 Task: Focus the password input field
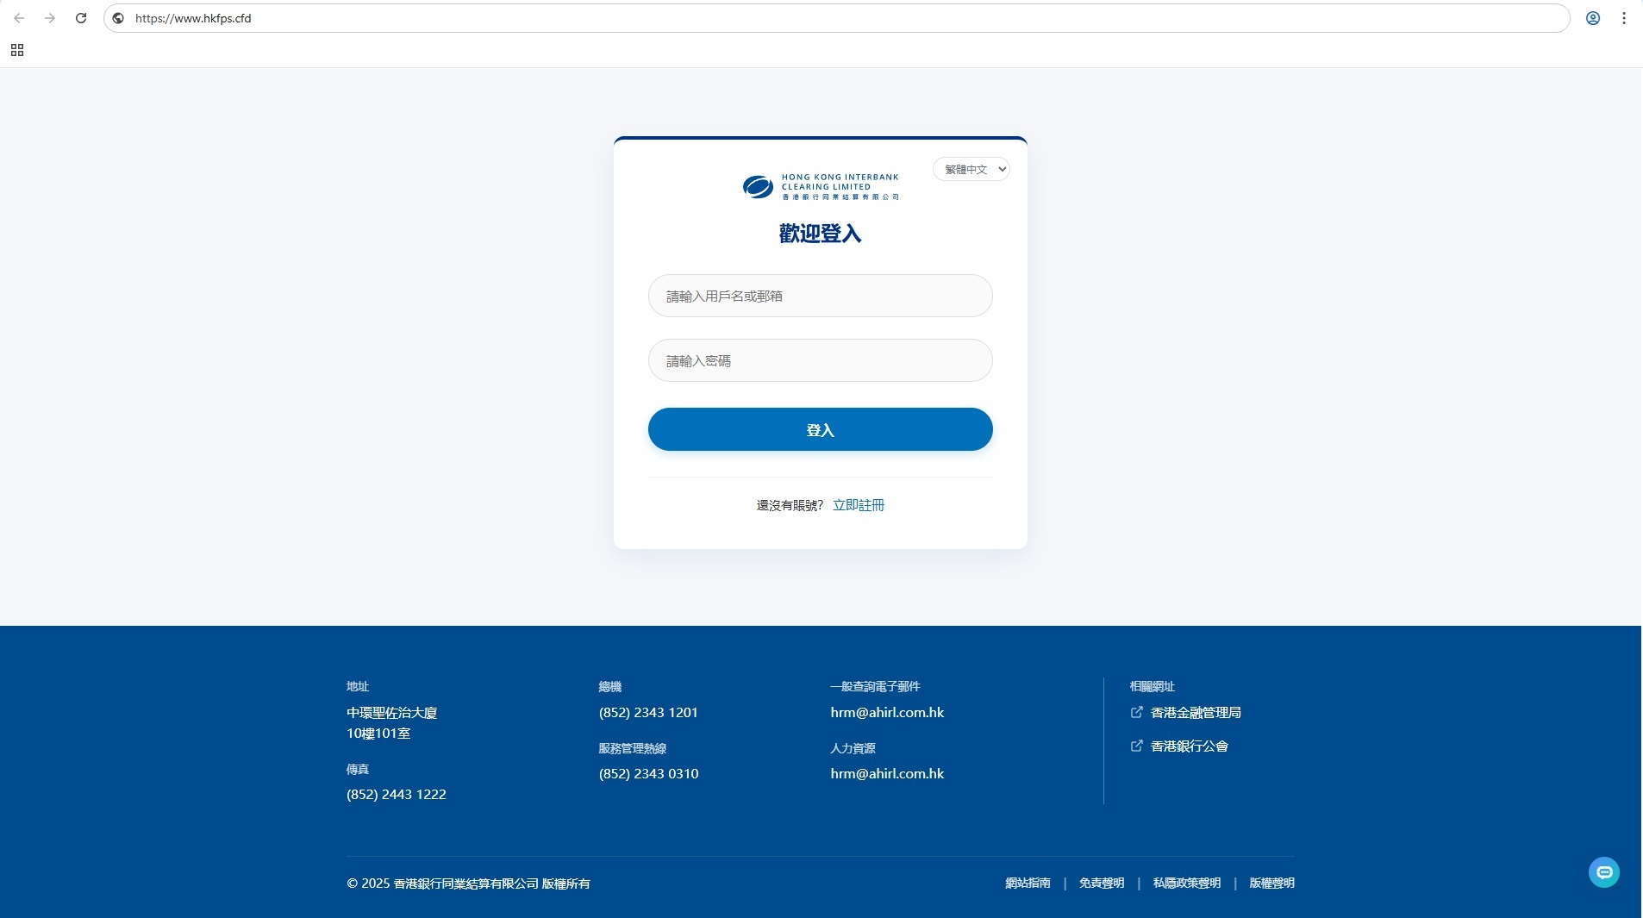820,360
